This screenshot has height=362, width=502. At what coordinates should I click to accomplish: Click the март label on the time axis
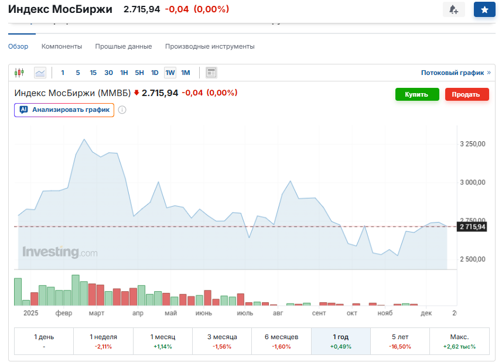(97, 313)
